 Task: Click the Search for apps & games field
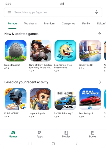tap(53, 12)
